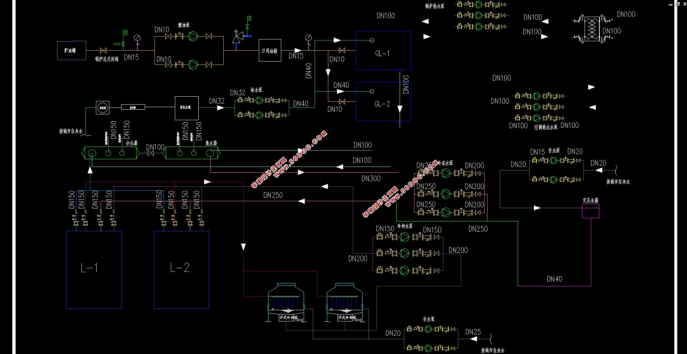Viewport: 687px width, 354px height.
Task: Click the 锅炉总关闭阀 valve label
Action: tap(107, 59)
